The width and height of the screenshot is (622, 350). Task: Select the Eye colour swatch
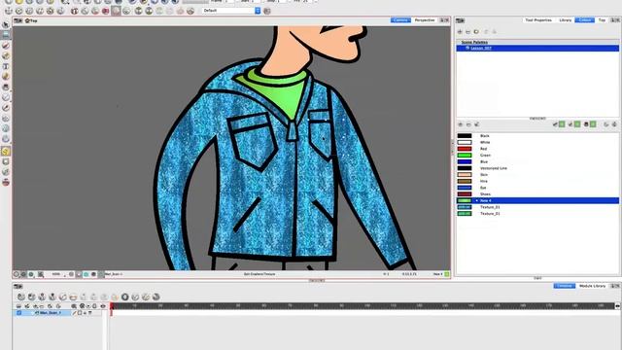point(465,188)
